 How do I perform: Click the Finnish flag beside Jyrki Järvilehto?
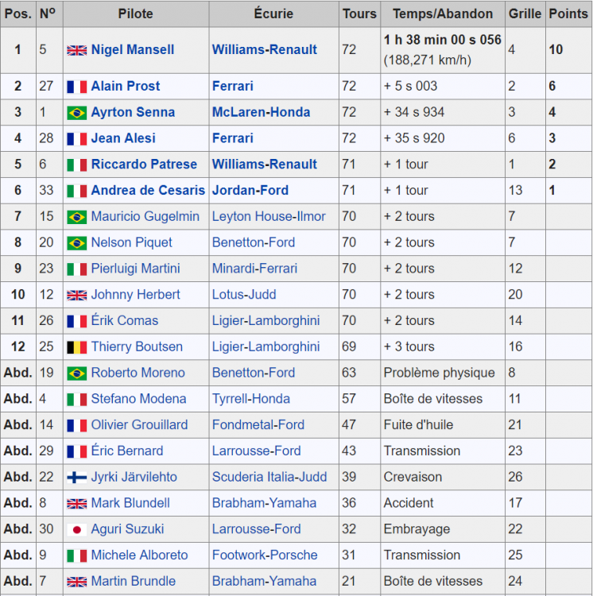tap(77, 478)
